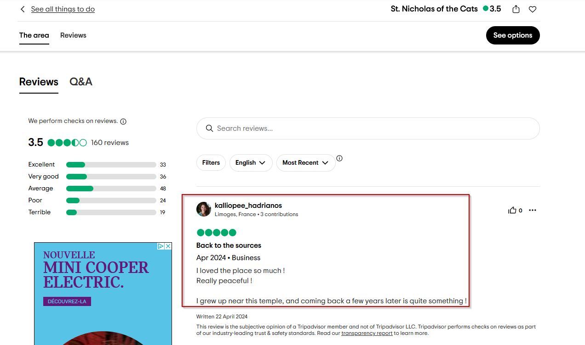Close the Mini Cooper ad

point(168,246)
